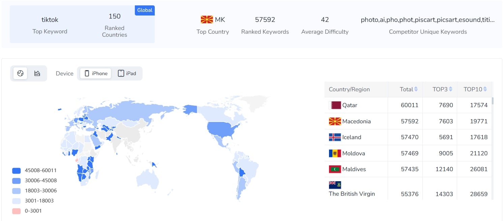Screen dimensions: 503x221
Task: Click the Iceland flag icon
Action: pyautogui.click(x=335, y=137)
